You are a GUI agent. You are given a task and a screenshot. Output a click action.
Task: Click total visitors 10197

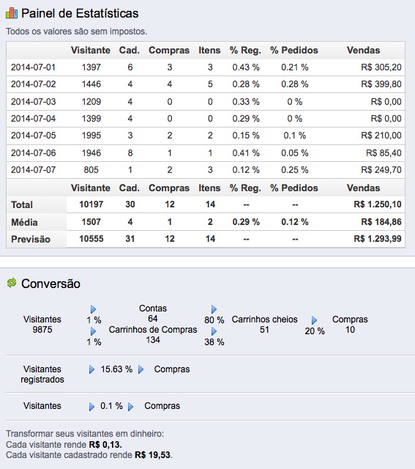point(91,204)
